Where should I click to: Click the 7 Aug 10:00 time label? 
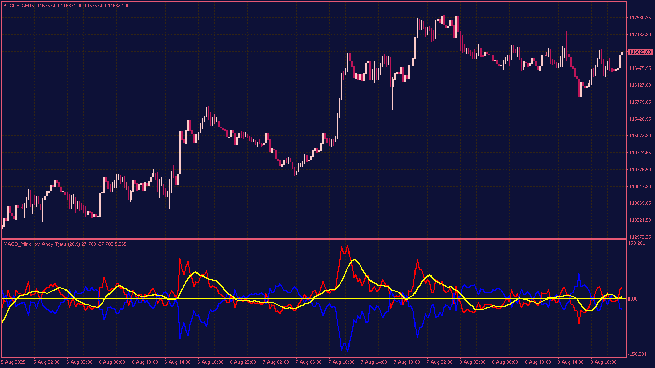click(x=341, y=362)
